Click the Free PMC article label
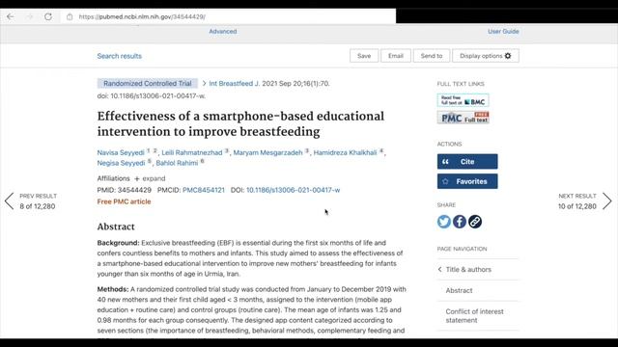The height and width of the screenshot is (347, 618). (x=124, y=201)
